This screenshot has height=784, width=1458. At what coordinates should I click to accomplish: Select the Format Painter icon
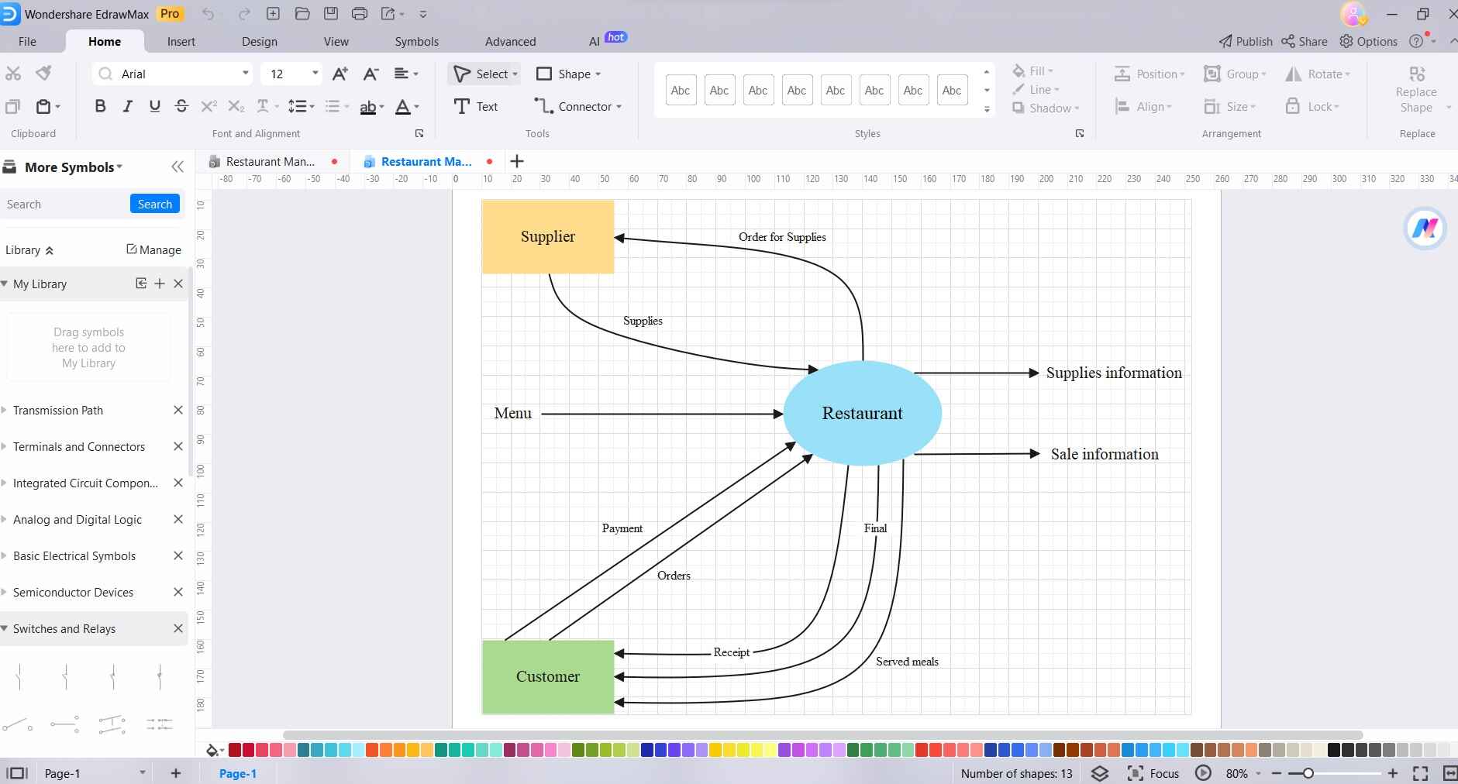point(43,73)
